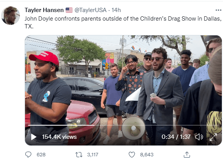Viewport: 223px width, 161px height.
Task: Expand the video to fullscreen
Action: pos(213,137)
